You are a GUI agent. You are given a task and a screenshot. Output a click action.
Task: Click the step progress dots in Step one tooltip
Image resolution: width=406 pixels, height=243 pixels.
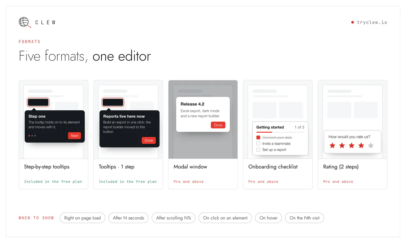click(x=32, y=136)
